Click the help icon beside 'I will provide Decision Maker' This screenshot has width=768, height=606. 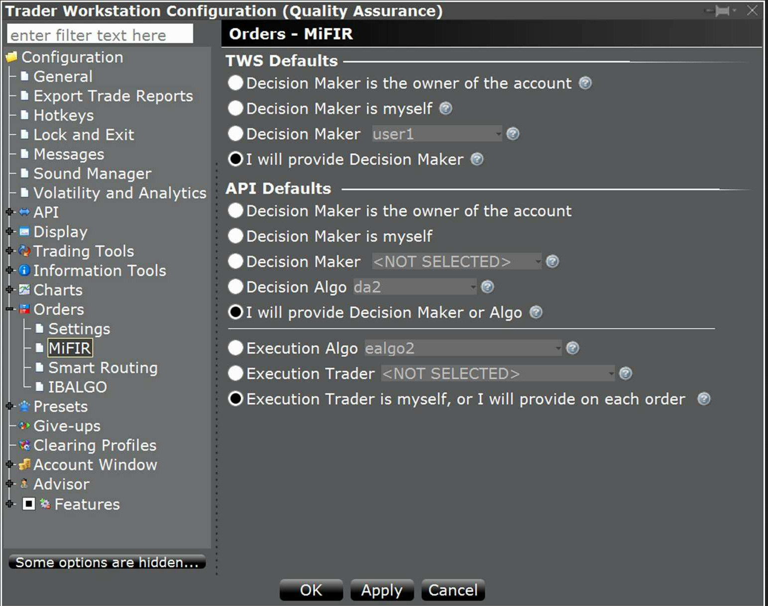477,159
